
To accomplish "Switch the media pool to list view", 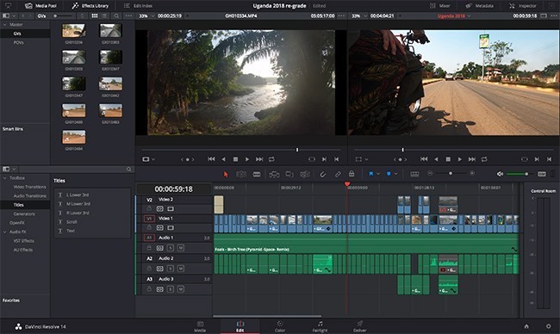I will click(104, 16).
